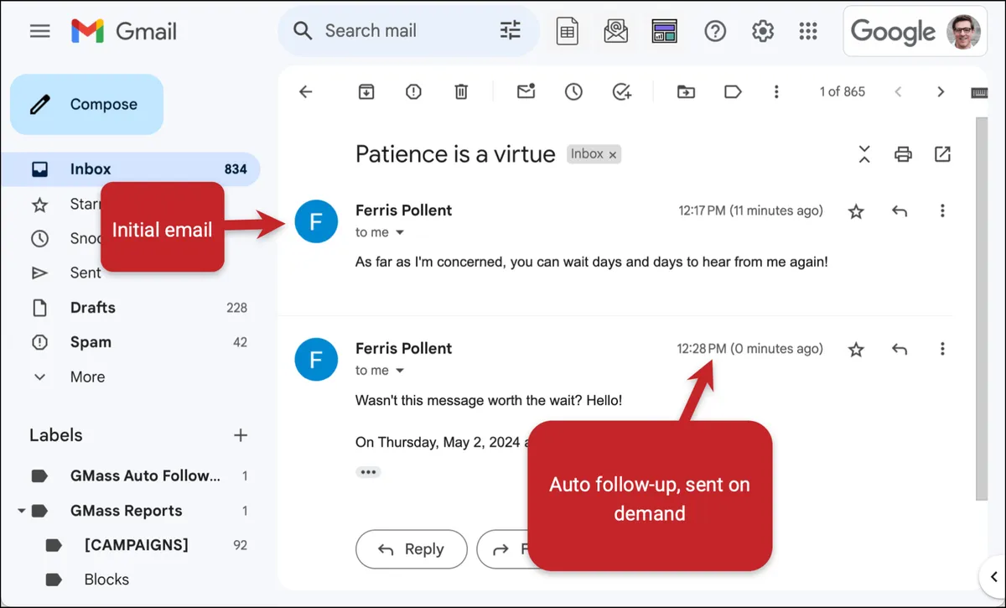
Task: Open the Google account profile picture
Action: pyautogui.click(x=963, y=32)
